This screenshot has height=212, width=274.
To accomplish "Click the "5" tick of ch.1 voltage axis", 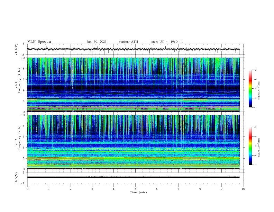I will pos(24,44).
